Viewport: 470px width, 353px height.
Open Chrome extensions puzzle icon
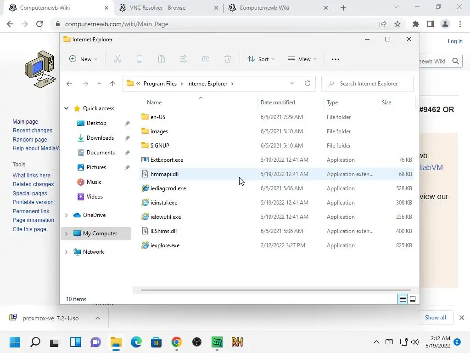(x=416, y=24)
